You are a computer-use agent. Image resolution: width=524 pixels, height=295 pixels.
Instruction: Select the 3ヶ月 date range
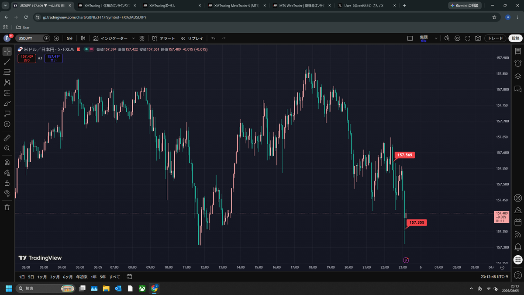(55, 277)
